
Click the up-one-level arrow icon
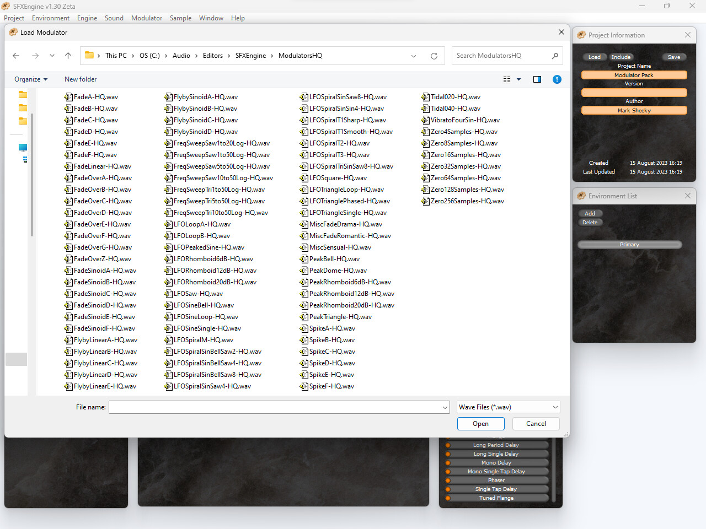click(x=68, y=56)
